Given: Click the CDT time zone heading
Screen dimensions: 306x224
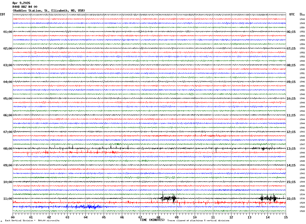Looking at the screenshot, I should click(3, 14).
